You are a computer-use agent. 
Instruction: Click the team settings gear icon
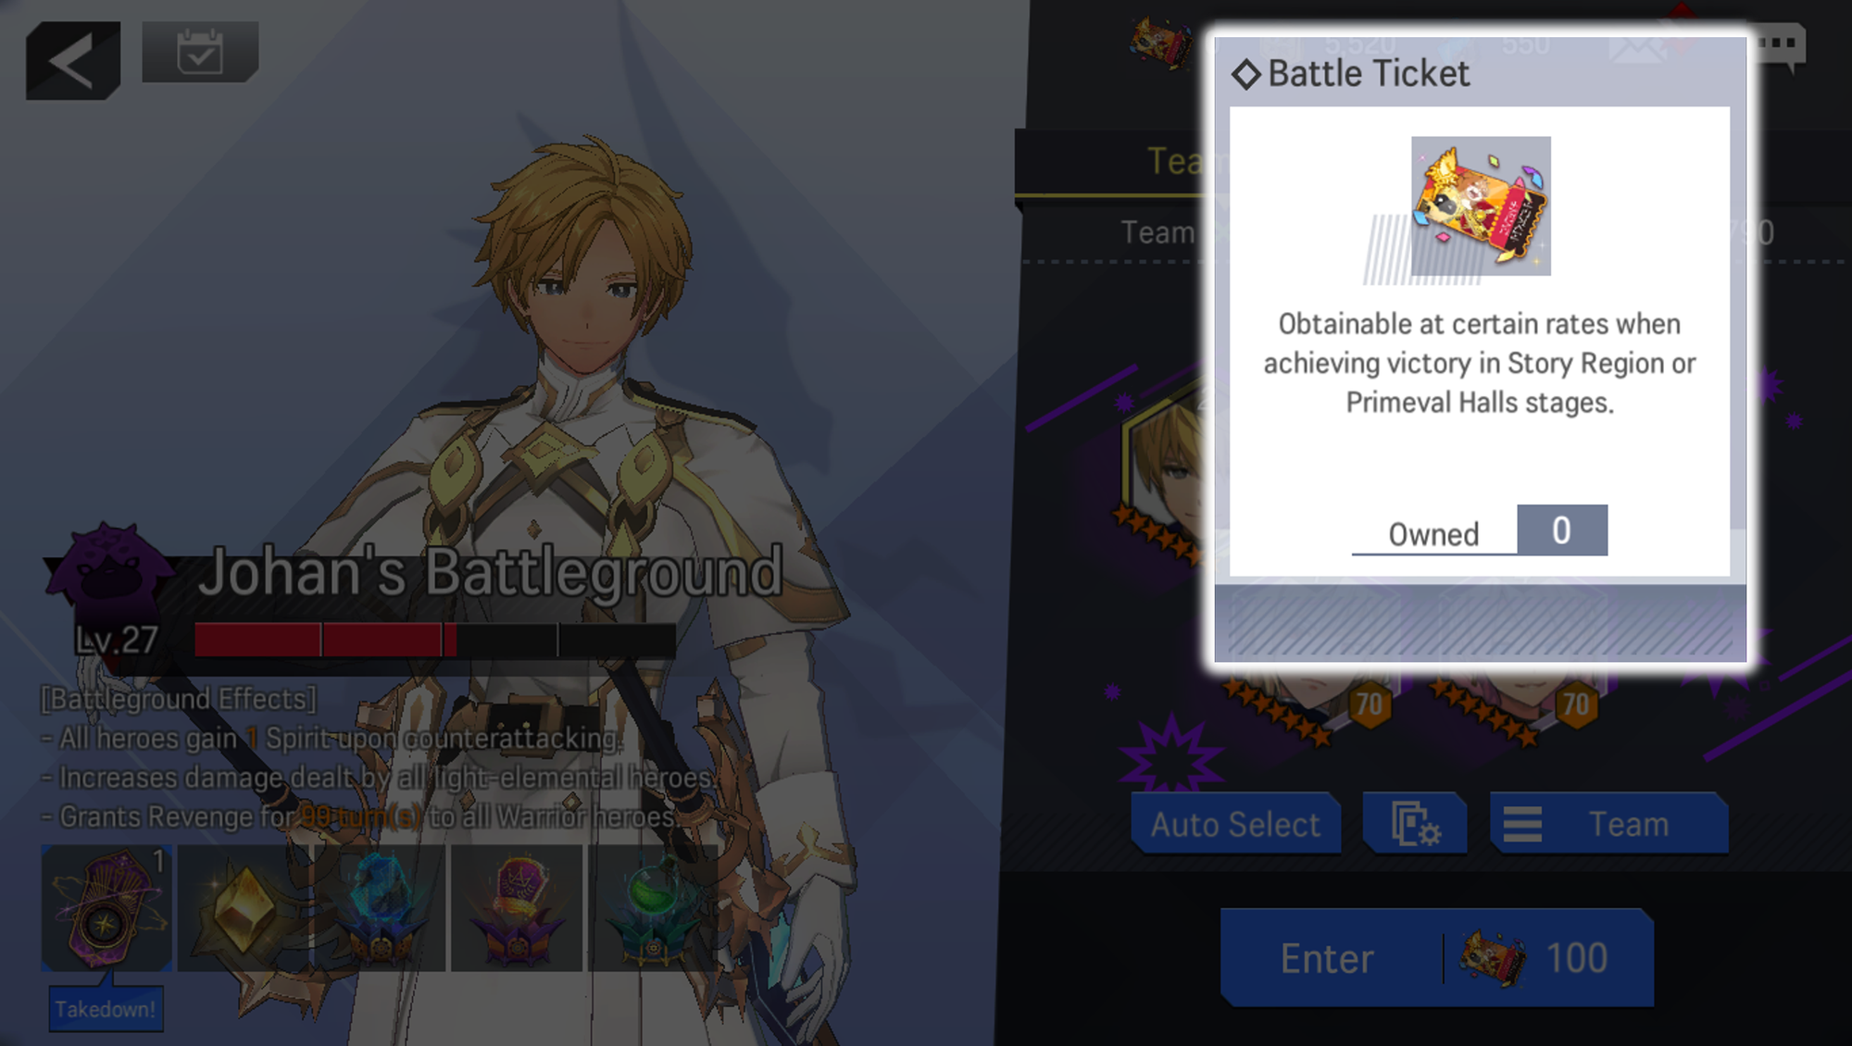(1415, 823)
